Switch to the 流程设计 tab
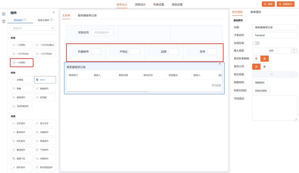 click(x=140, y=4)
